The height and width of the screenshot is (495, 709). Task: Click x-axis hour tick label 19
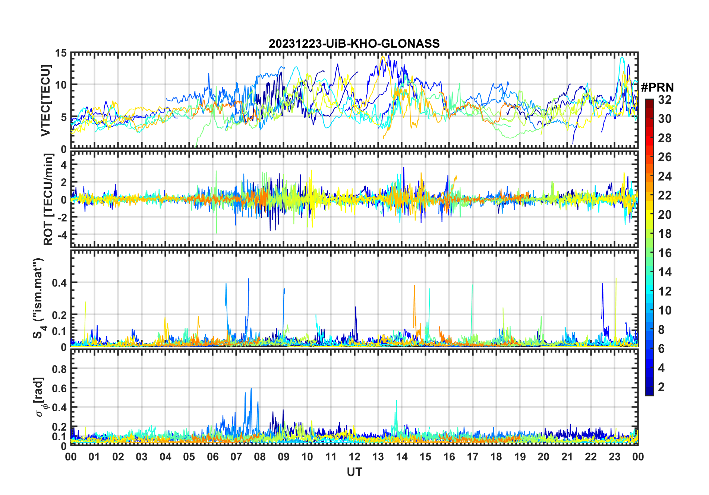[520, 457]
